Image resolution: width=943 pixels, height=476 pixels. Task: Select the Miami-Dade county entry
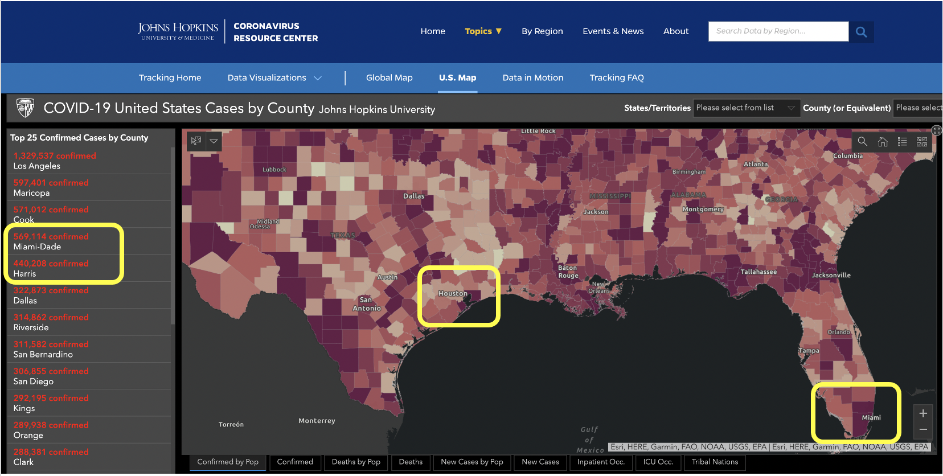[90, 241]
